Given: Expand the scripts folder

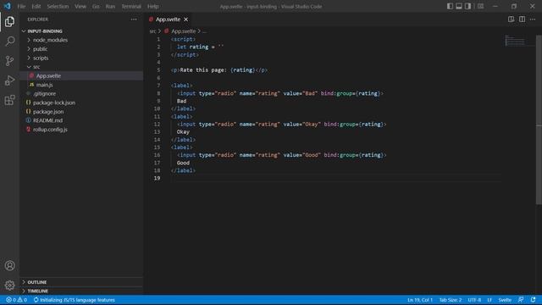Looking at the screenshot, I should click(81, 58).
